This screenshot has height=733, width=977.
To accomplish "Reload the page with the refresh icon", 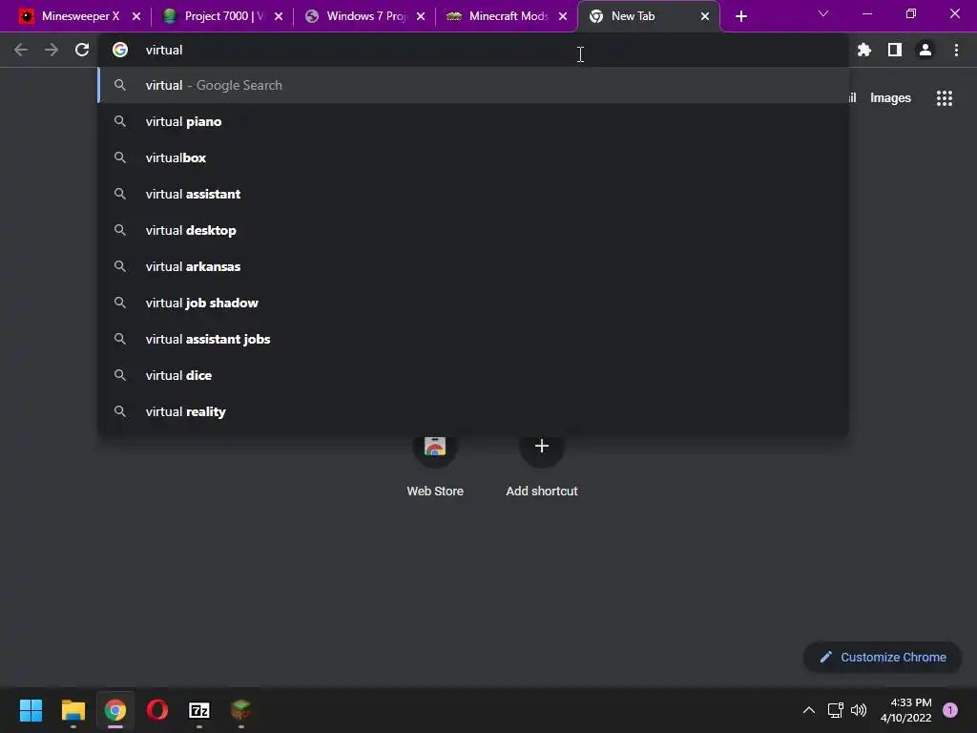I will (82, 50).
